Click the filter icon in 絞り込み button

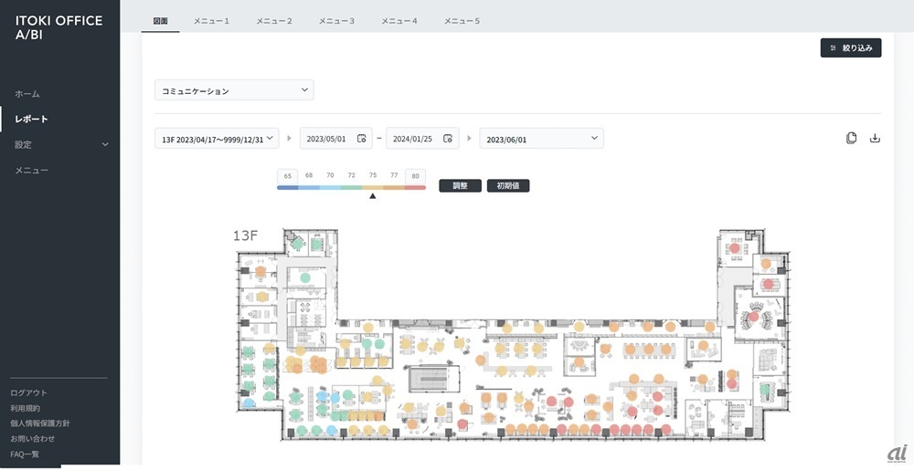833,47
